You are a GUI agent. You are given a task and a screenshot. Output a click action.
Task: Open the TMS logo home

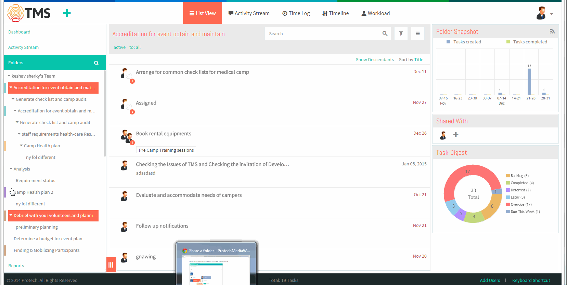pyautogui.click(x=29, y=13)
